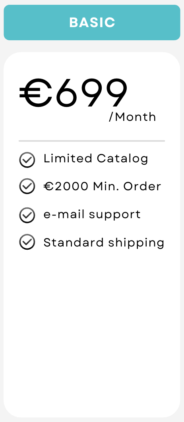The height and width of the screenshot is (422, 184).
Task: Click the large euro symbol in the price
Action: (36, 93)
